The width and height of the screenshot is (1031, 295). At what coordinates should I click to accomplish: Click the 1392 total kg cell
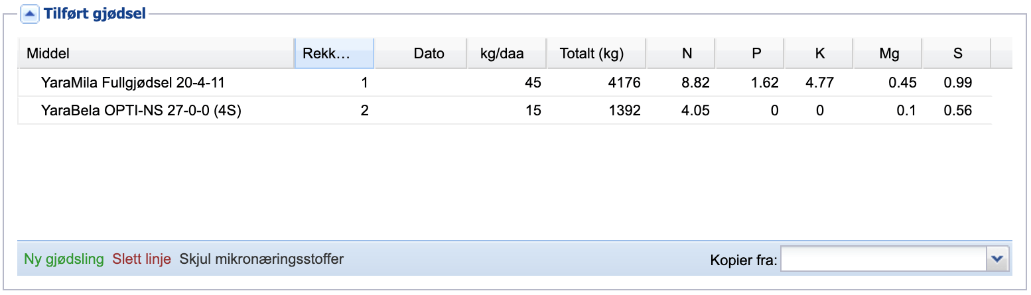(x=596, y=111)
